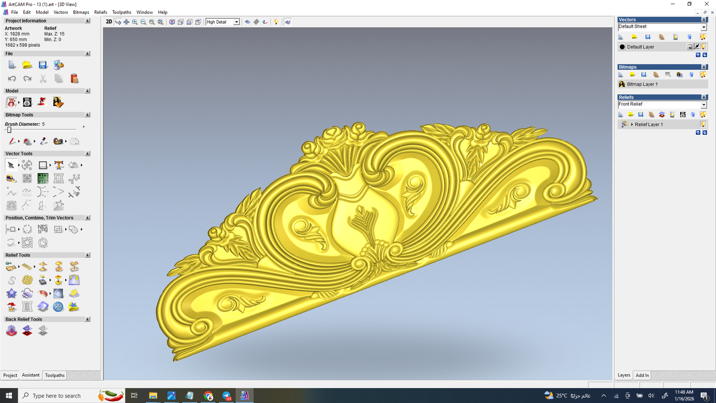Click the Create Vector Text tool
716x403 pixels.
pos(59,165)
